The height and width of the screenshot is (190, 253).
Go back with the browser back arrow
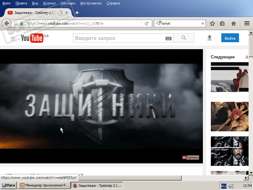[x=7, y=23]
